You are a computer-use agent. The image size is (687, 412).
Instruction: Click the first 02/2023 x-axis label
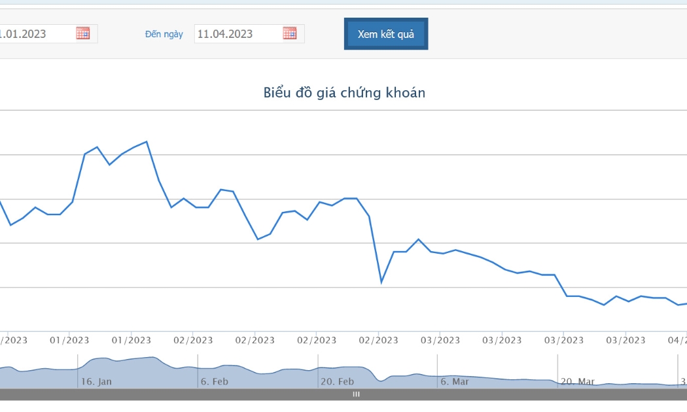pos(193,340)
